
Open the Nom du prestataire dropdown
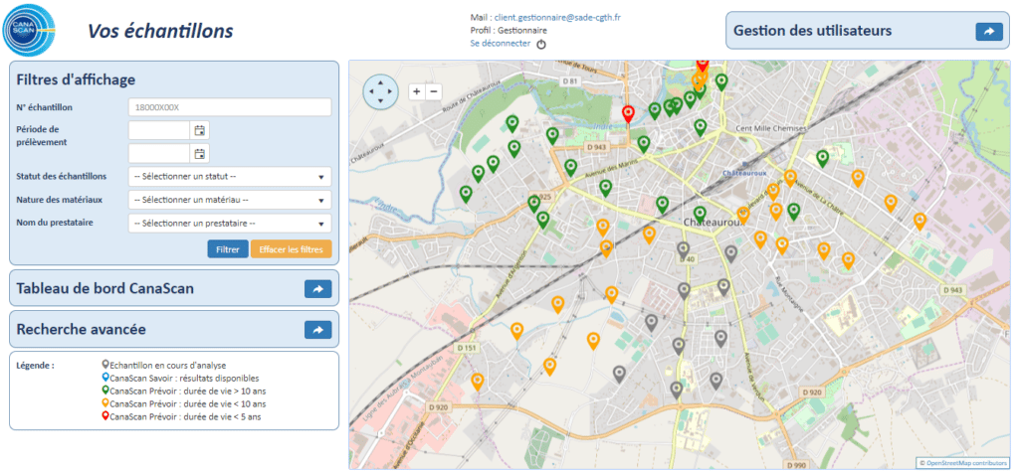pyautogui.click(x=230, y=224)
